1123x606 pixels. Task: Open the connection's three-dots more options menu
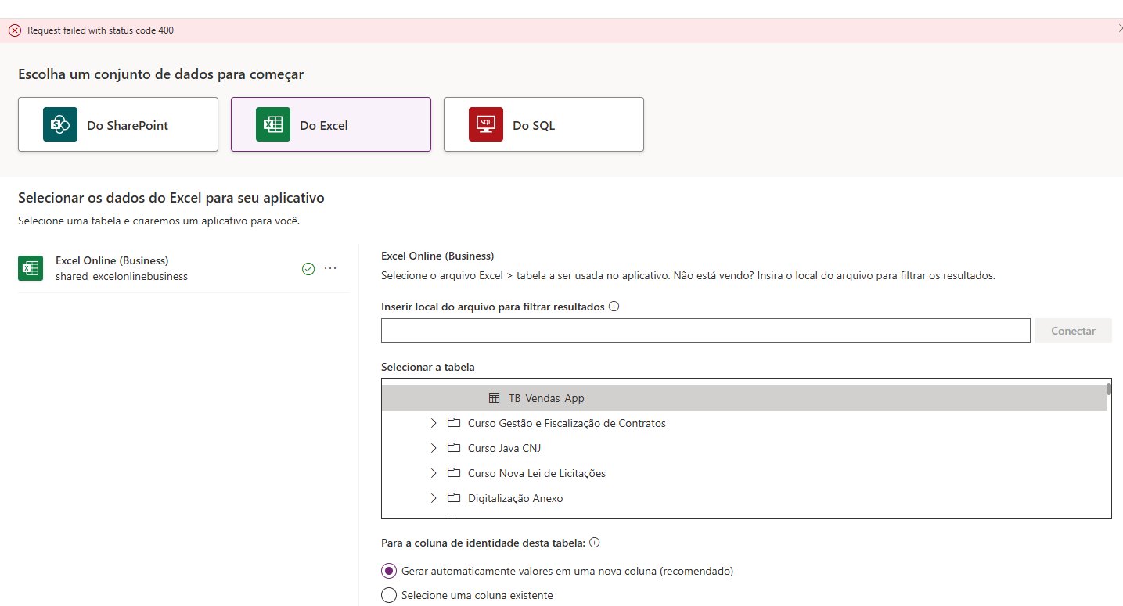[x=330, y=268]
